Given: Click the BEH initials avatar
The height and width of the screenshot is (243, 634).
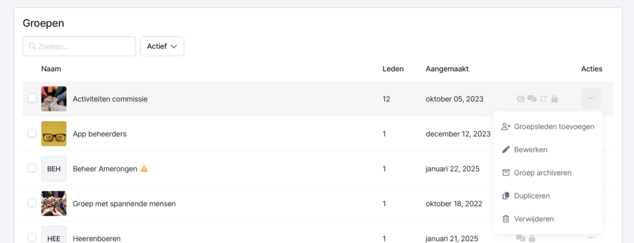Looking at the screenshot, I should pyautogui.click(x=54, y=169).
